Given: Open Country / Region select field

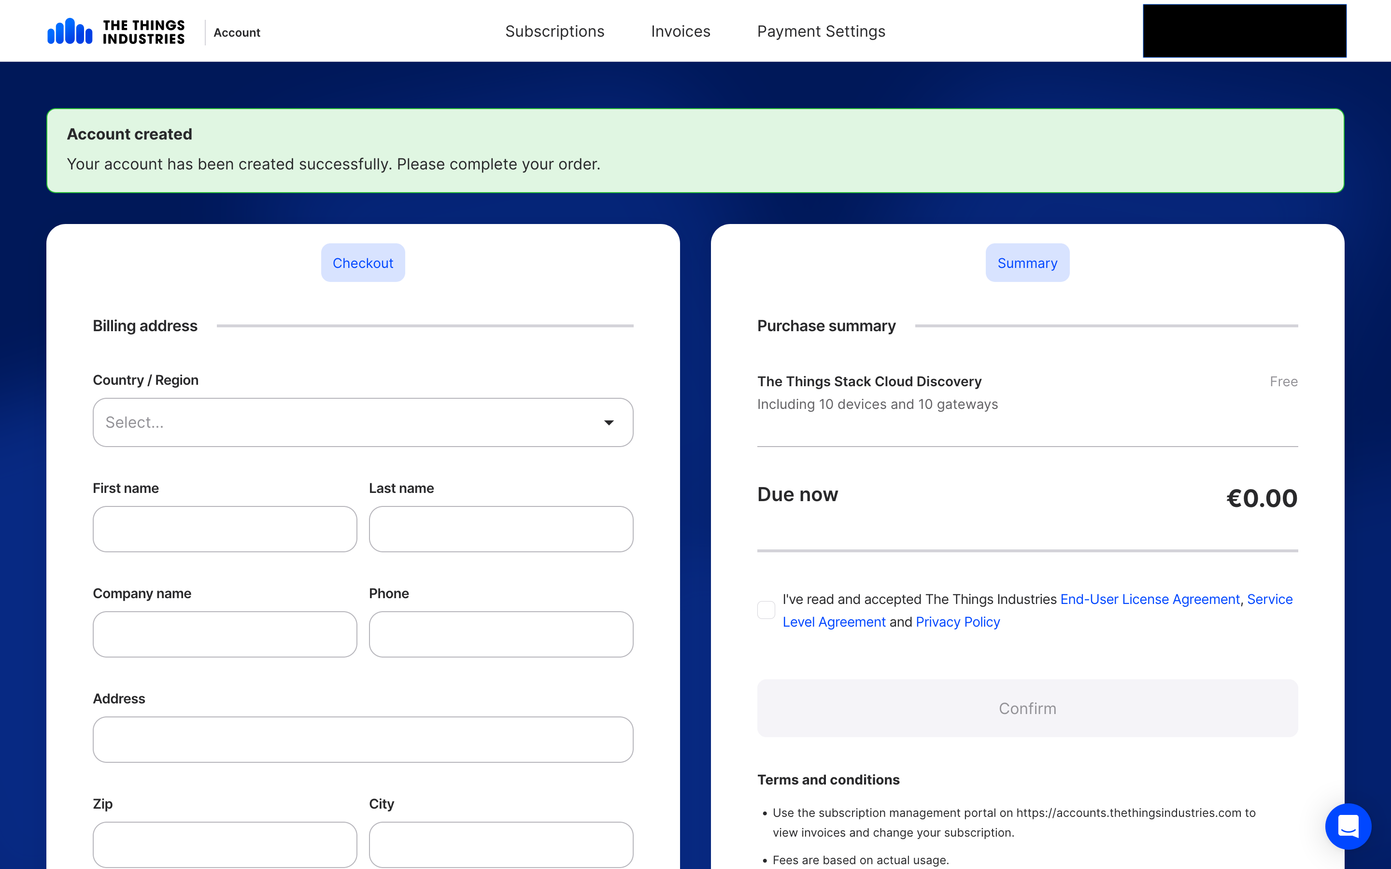Looking at the screenshot, I should [345, 422].
